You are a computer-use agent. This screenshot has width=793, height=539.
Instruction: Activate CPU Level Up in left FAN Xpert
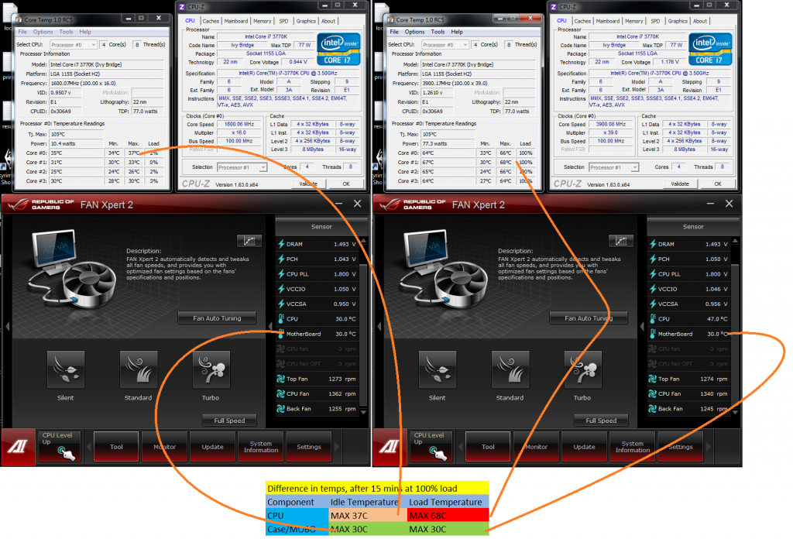coord(59,446)
